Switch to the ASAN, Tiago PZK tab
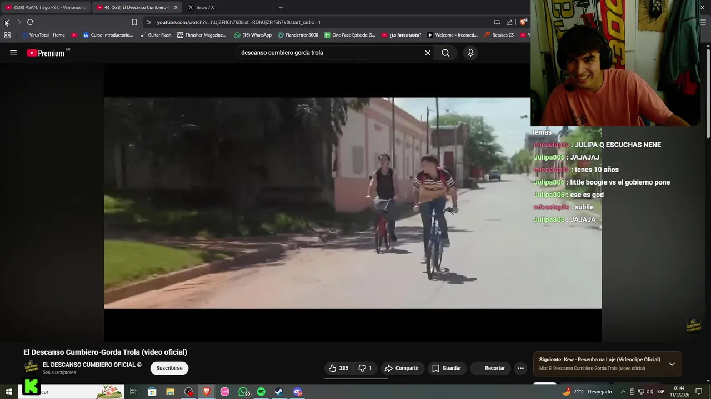Viewport: 711px width, 399px height. click(x=46, y=7)
